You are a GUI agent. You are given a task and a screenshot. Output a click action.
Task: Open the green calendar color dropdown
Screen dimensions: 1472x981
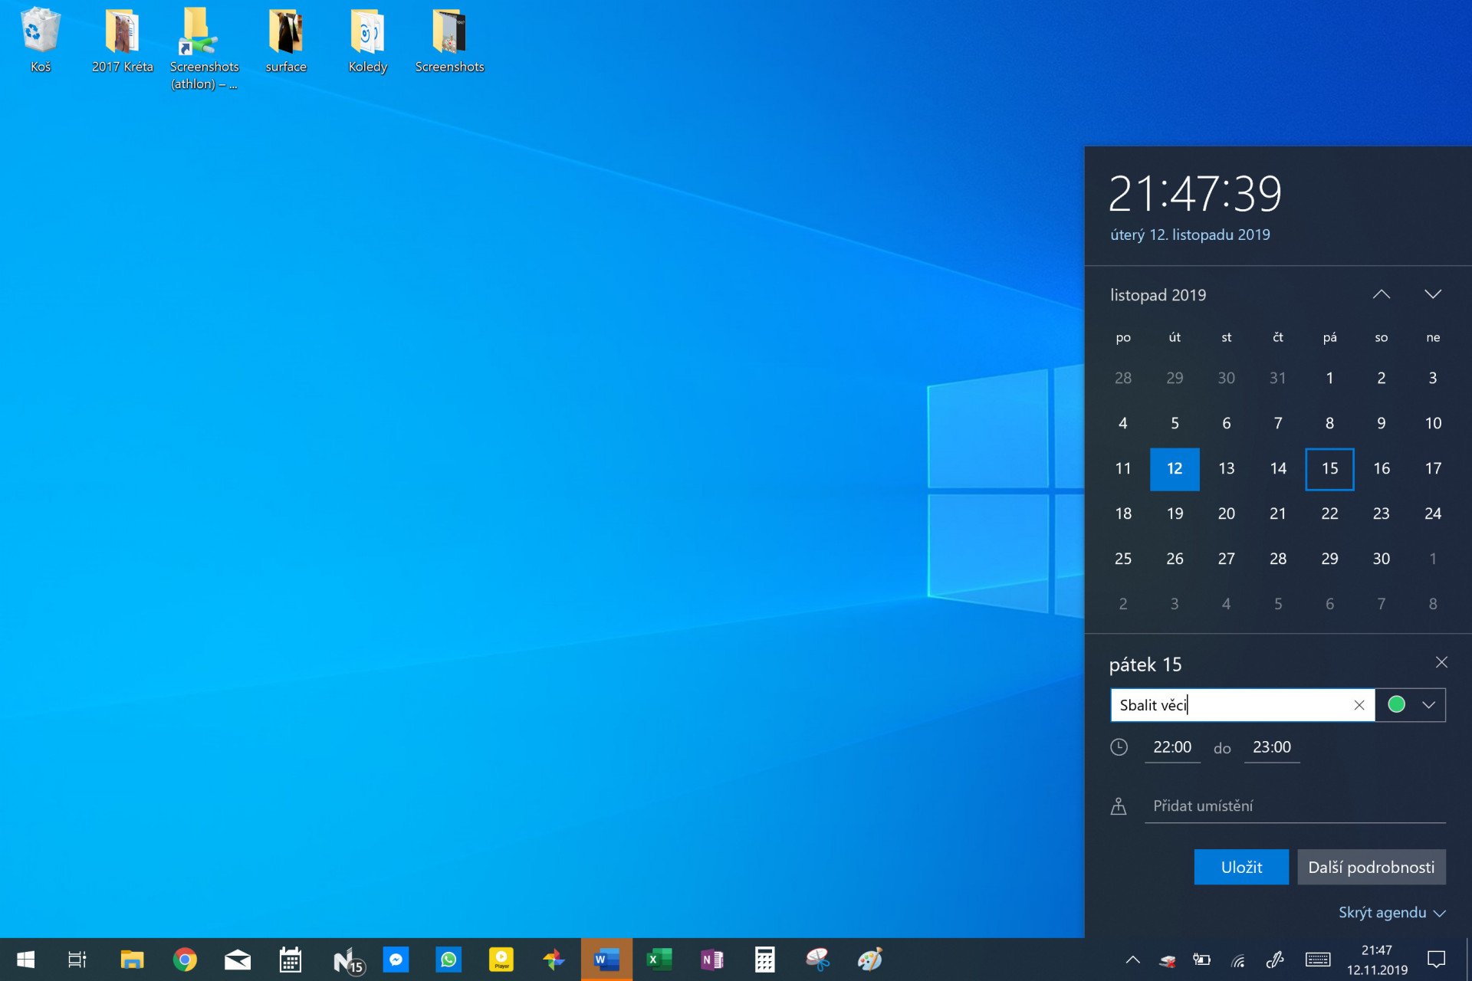coord(1411,705)
